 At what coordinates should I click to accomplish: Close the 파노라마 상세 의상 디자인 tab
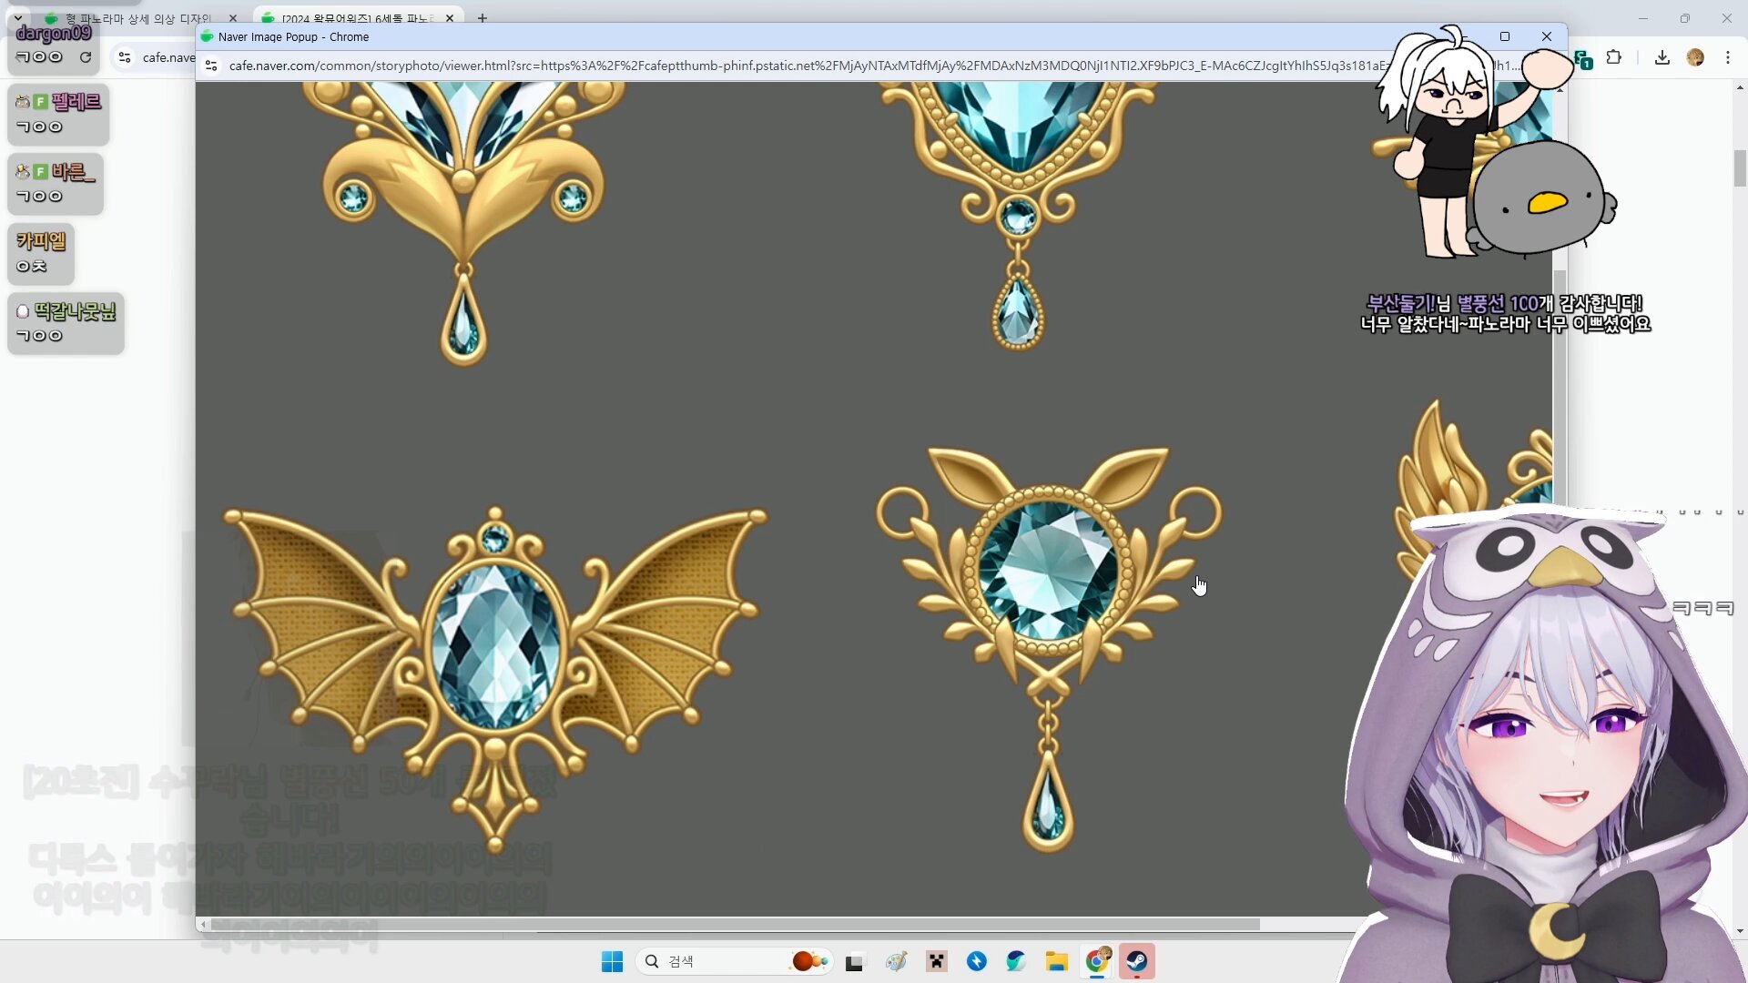tap(233, 18)
